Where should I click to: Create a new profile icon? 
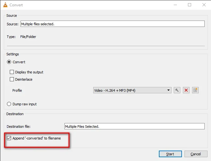click(195, 90)
